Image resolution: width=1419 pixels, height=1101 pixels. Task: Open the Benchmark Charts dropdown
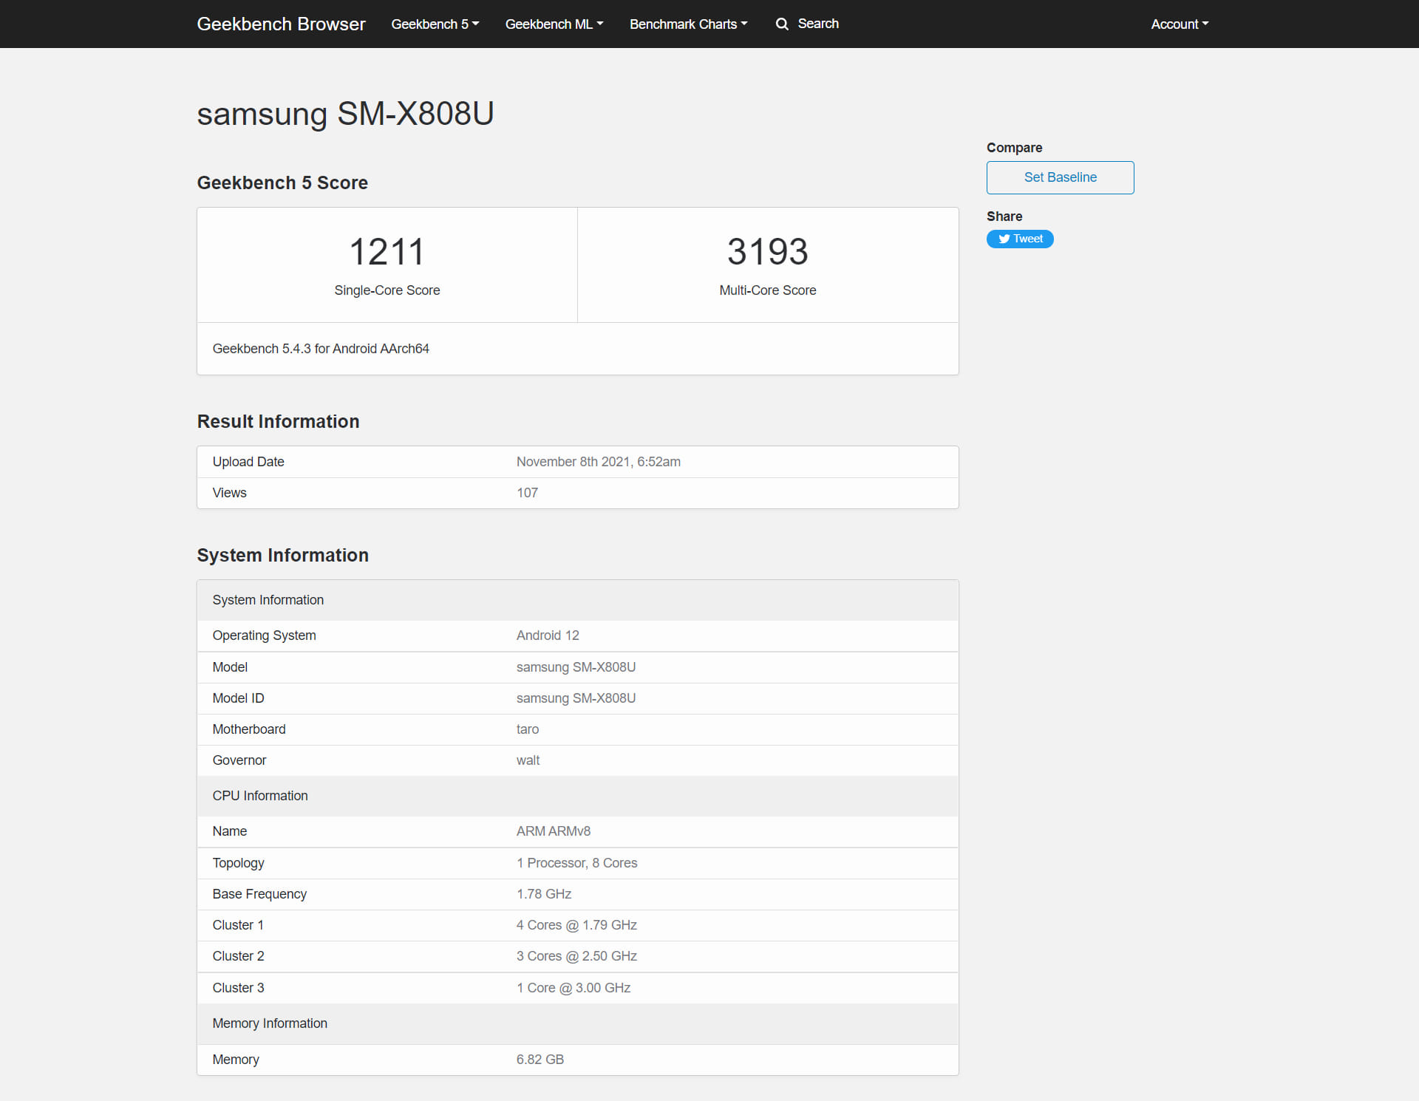coord(689,24)
